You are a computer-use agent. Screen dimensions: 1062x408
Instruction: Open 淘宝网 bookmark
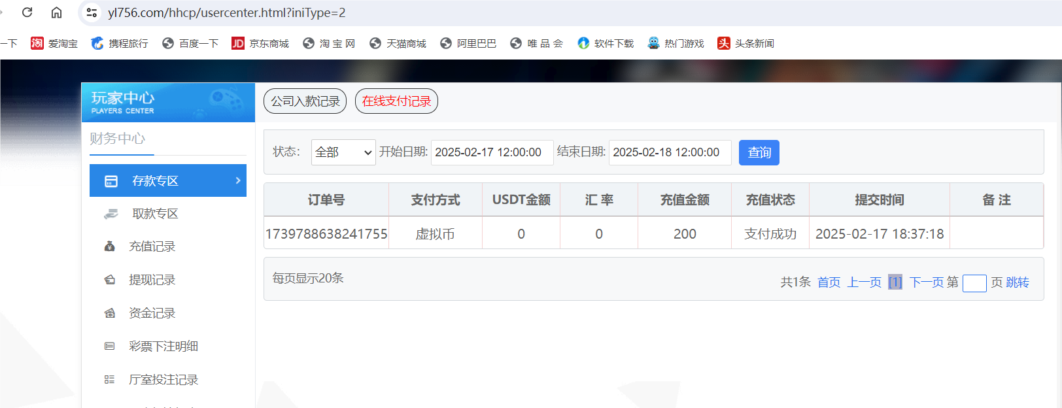[x=329, y=43]
